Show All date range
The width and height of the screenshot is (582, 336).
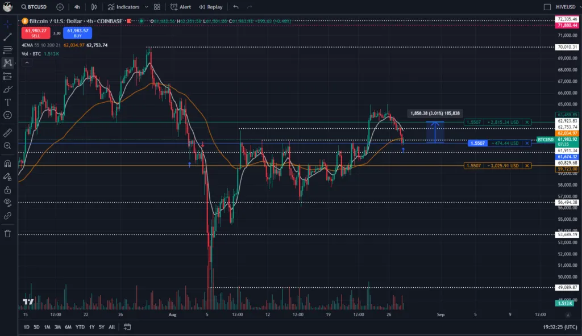click(x=111, y=327)
